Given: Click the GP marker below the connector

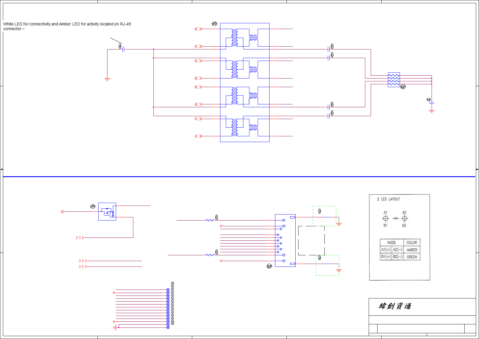Looking at the screenshot, I should pos(269,266).
